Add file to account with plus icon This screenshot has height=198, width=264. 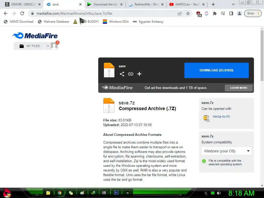pyautogui.click(x=139, y=74)
